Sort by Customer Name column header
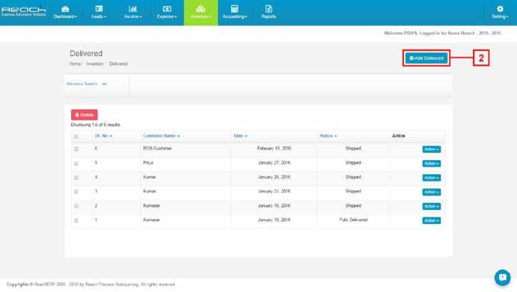Viewport: 517px width, 292px height. click(161, 136)
